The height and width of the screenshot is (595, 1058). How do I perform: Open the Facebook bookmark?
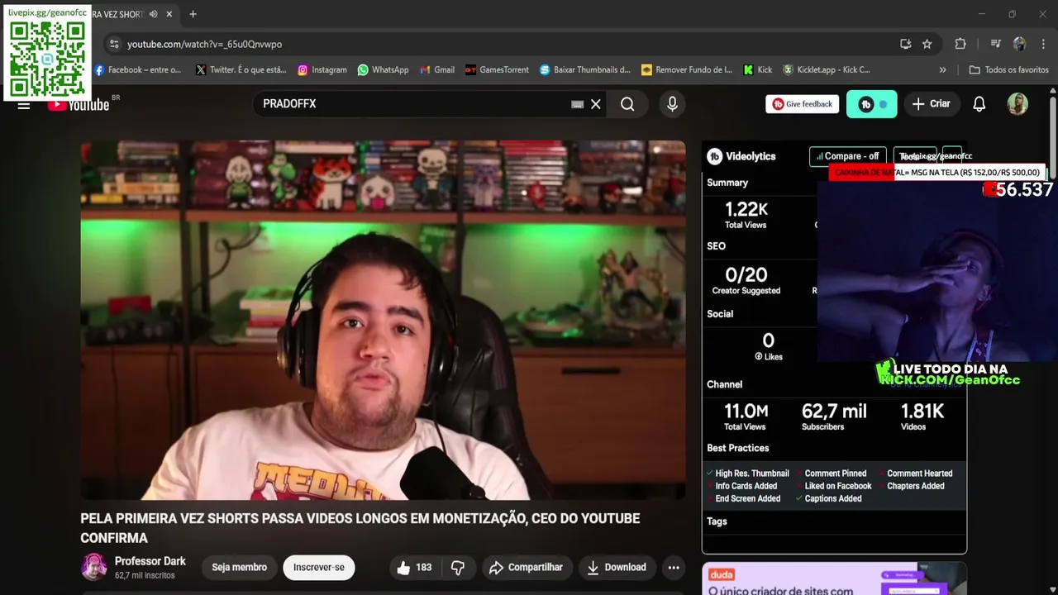coord(137,70)
